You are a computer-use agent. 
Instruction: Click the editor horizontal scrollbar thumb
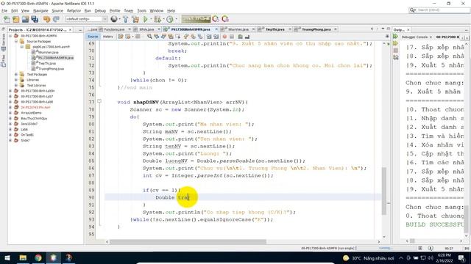coord(188,241)
